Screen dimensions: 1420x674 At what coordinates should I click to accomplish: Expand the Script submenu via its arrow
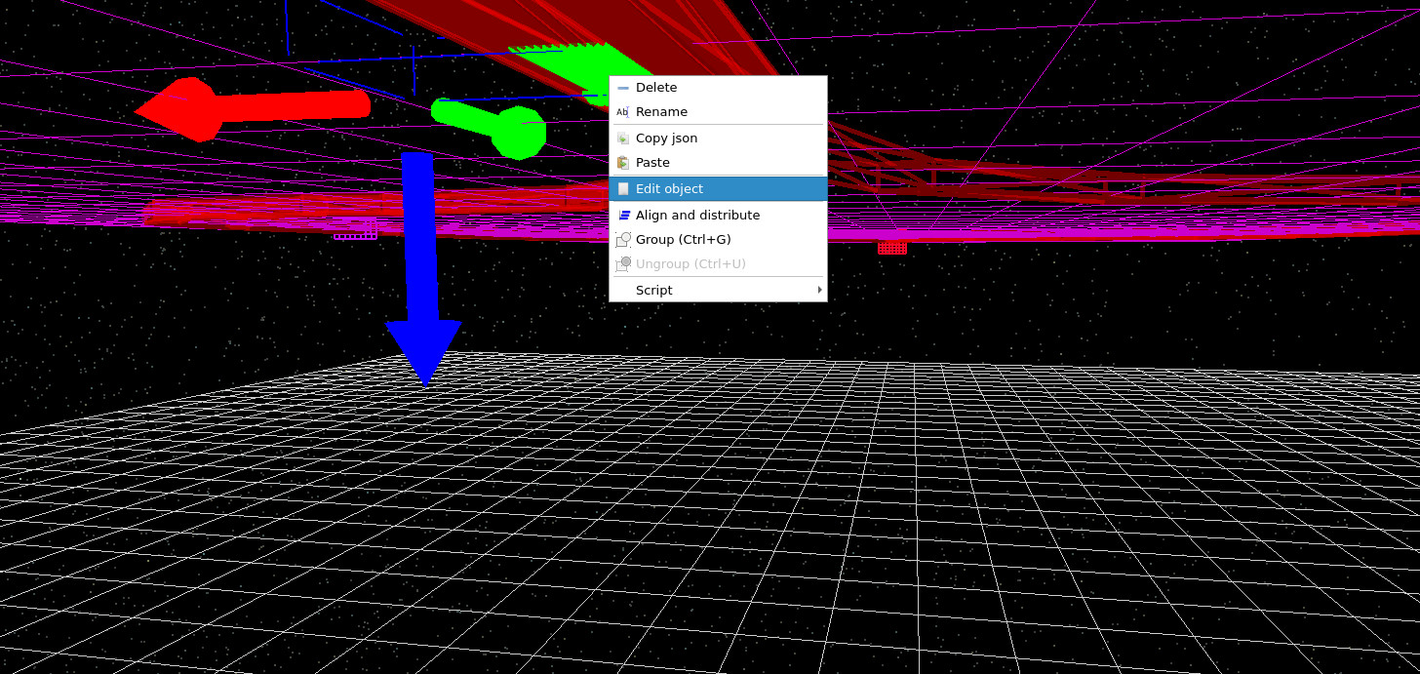[x=819, y=290]
